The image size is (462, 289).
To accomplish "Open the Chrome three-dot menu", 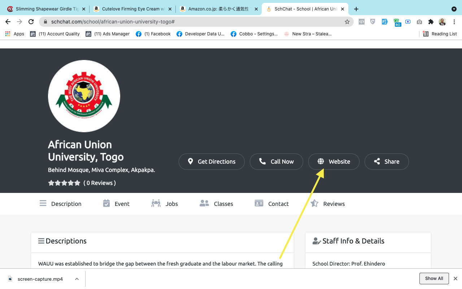I will [454, 22].
